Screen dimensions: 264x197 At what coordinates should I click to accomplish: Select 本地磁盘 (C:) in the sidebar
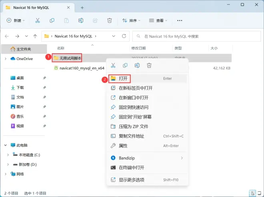pos(27,155)
